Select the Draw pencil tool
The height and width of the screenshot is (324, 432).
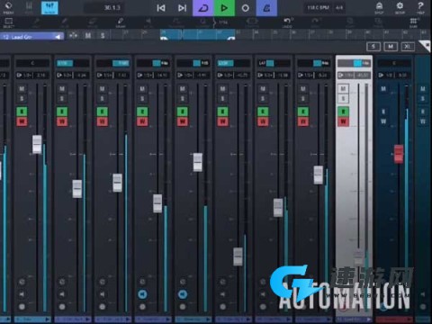coord(121,22)
